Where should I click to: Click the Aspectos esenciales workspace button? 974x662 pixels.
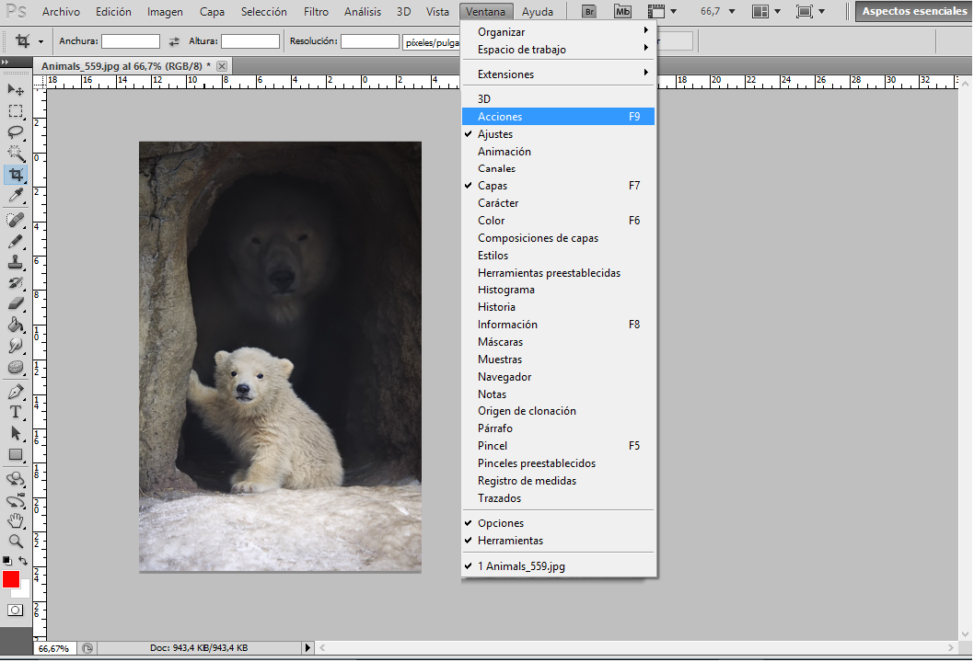click(x=914, y=11)
